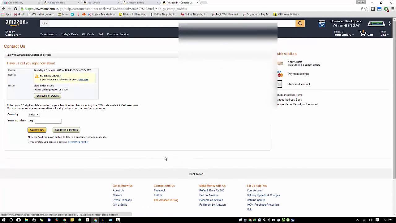Click the Devices & content icon

coord(280,84)
